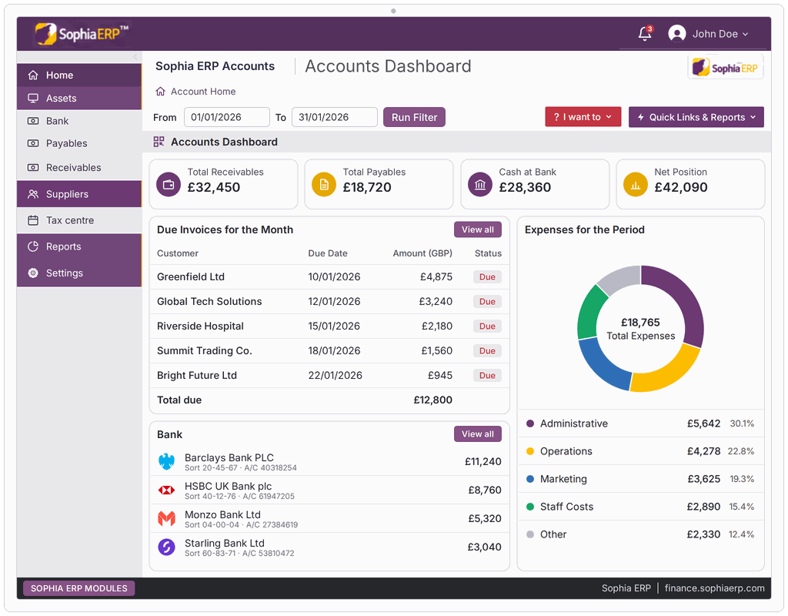Image resolution: width=788 pixels, height=616 pixels.
Task: Click the donut chart center total £18,765
Action: (640, 323)
